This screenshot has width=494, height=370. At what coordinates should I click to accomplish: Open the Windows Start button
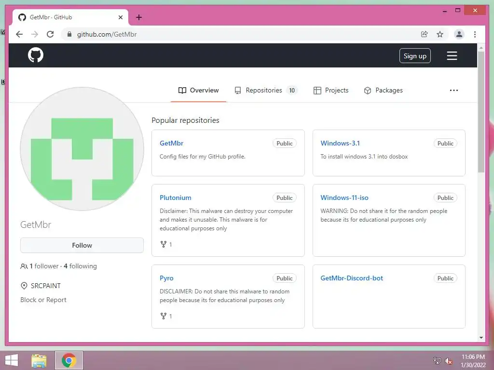point(12,360)
